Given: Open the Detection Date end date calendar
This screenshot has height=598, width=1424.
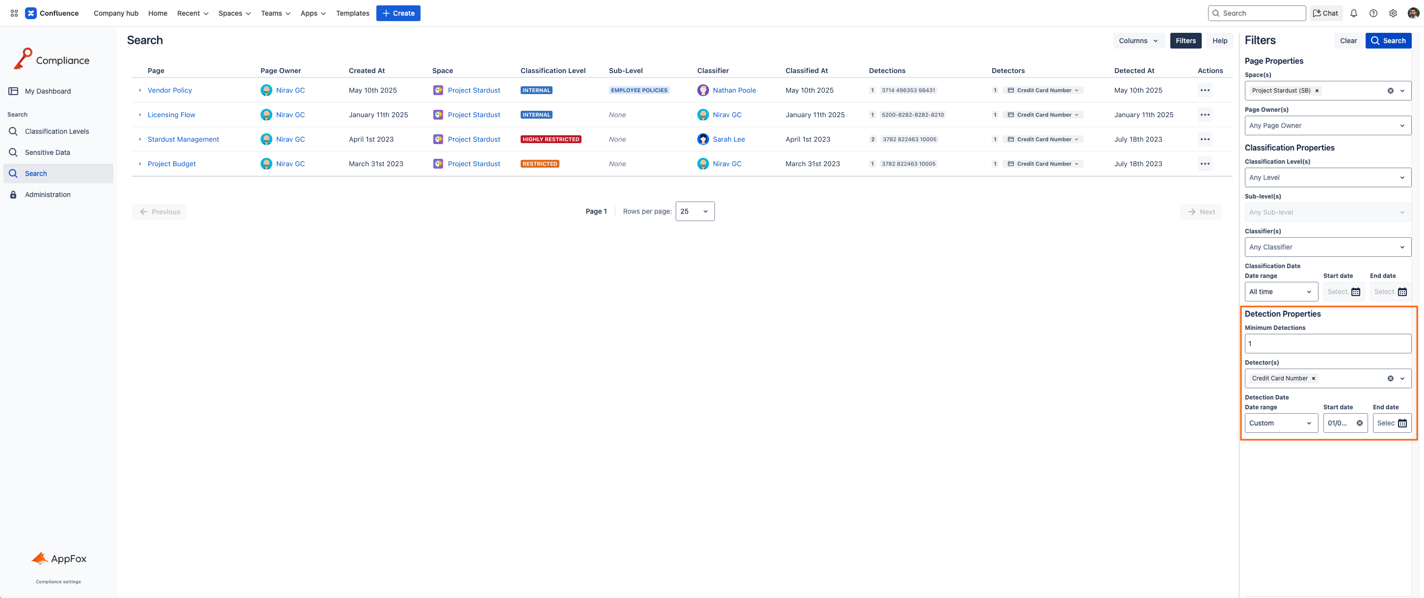Looking at the screenshot, I should point(1403,423).
